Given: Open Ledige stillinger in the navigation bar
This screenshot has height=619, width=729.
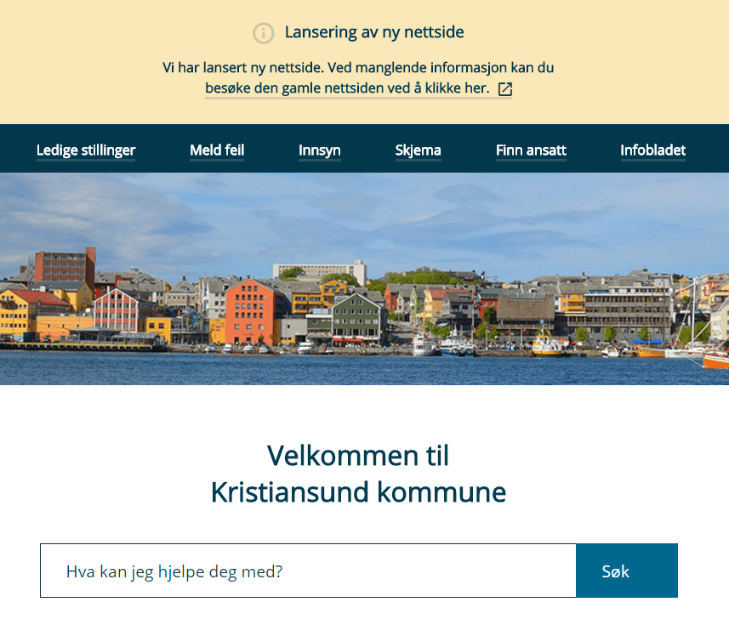Looking at the screenshot, I should point(86,150).
